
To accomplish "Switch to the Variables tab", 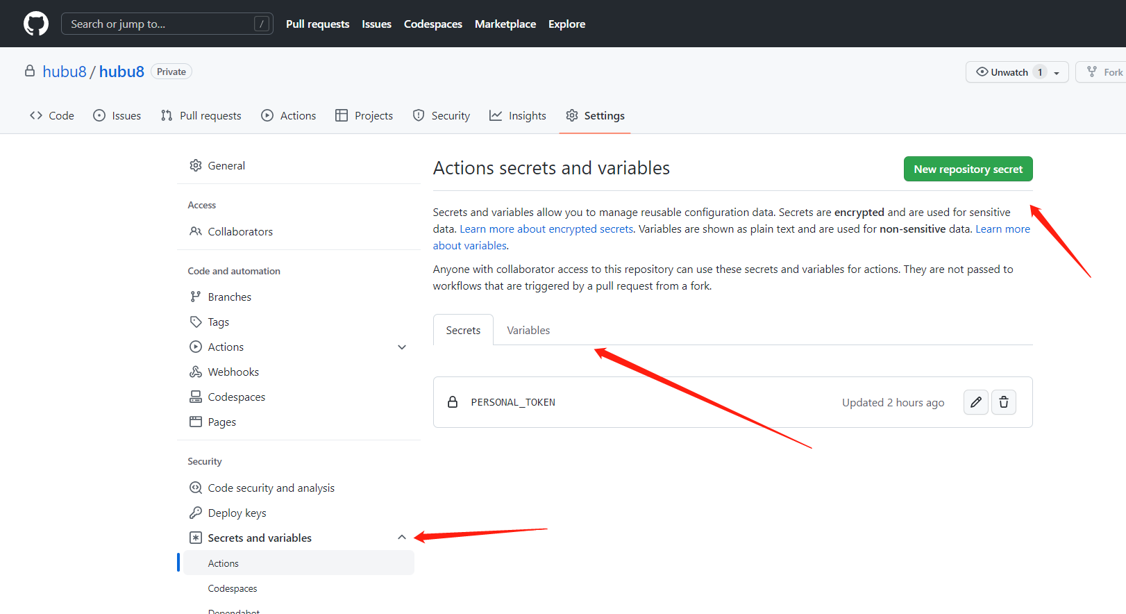I will [x=528, y=331].
